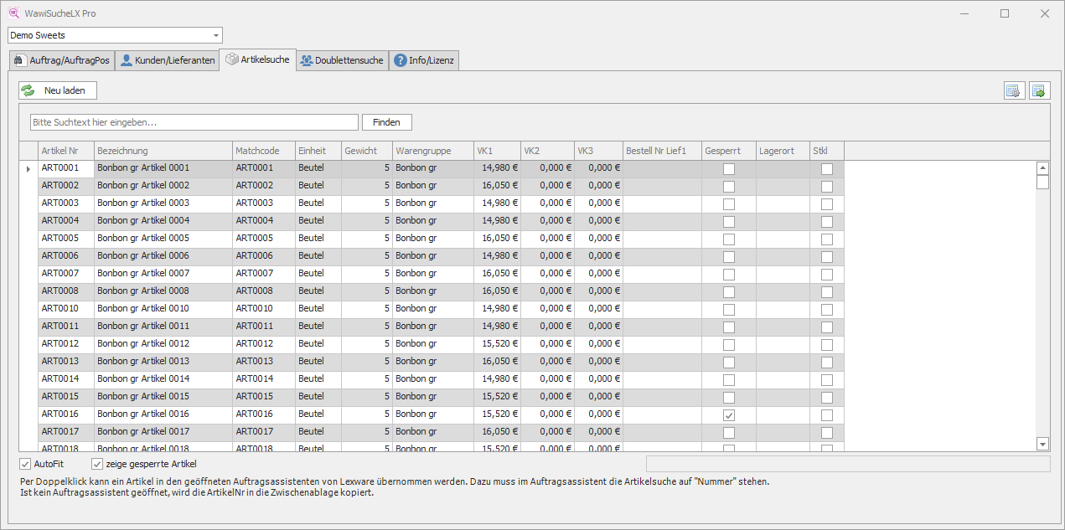Viewport: 1065px width, 530px height.
Task: Click the grid export icon with green arrow
Action: (x=1040, y=90)
